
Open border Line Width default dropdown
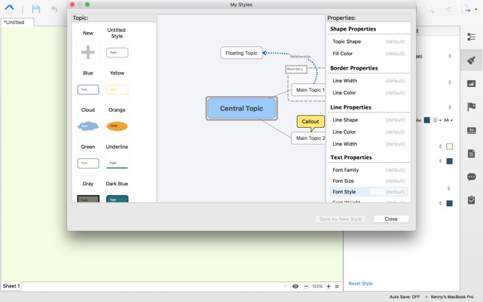[x=395, y=81]
